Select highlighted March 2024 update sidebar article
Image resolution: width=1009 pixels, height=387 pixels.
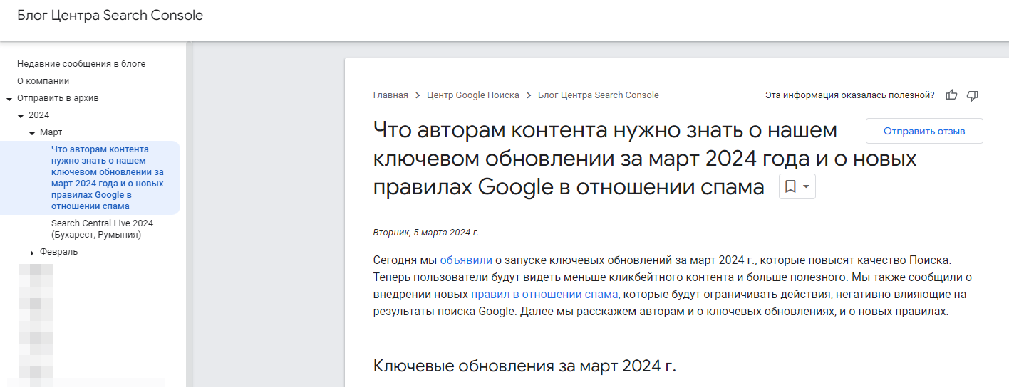107,178
